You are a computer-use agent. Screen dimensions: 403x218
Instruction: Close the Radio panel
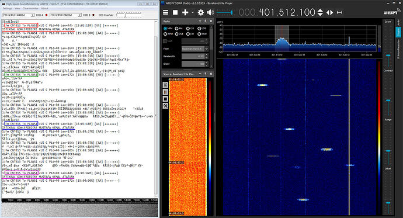(x=211, y=21)
